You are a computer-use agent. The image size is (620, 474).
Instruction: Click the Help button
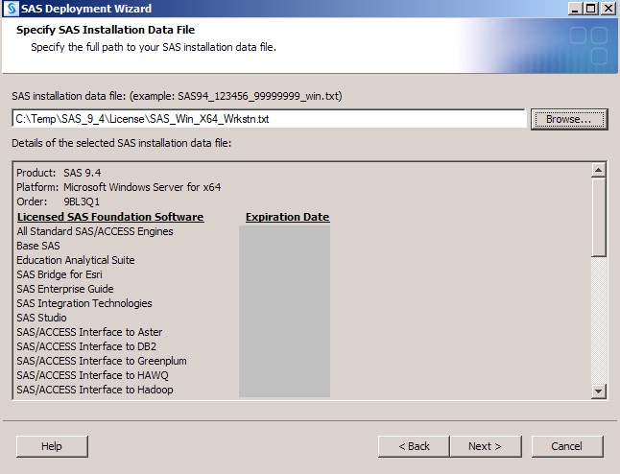click(x=52, y=446)
